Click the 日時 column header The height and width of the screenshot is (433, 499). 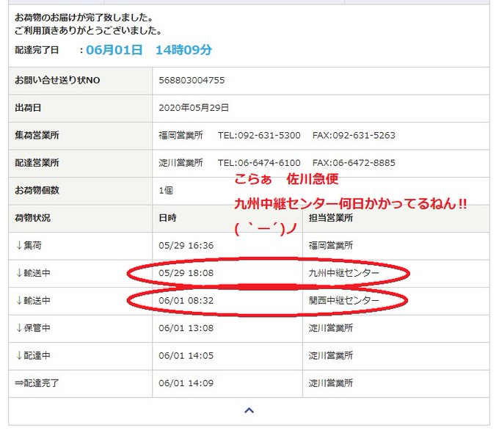(x=167, y=218)
